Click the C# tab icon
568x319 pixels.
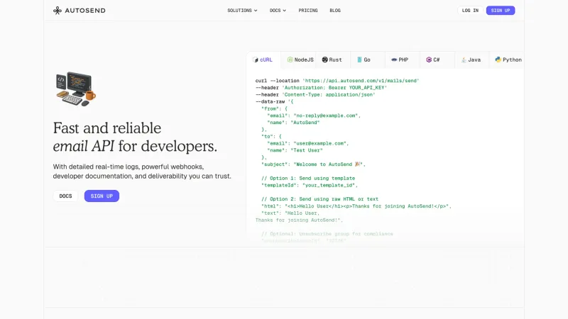point(429,60)
